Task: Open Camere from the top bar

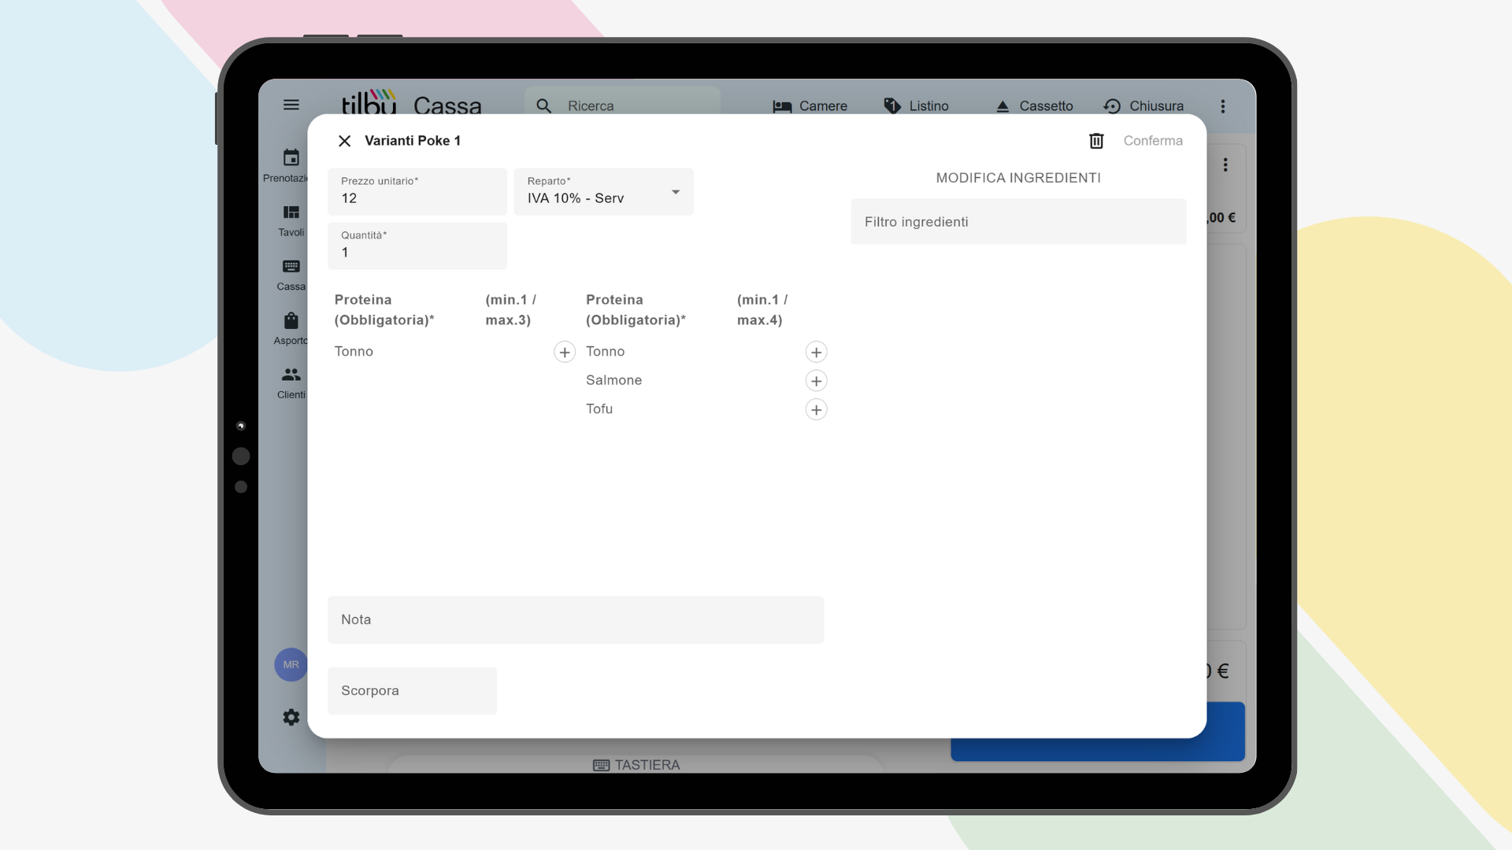Action: tap(810, 105)
